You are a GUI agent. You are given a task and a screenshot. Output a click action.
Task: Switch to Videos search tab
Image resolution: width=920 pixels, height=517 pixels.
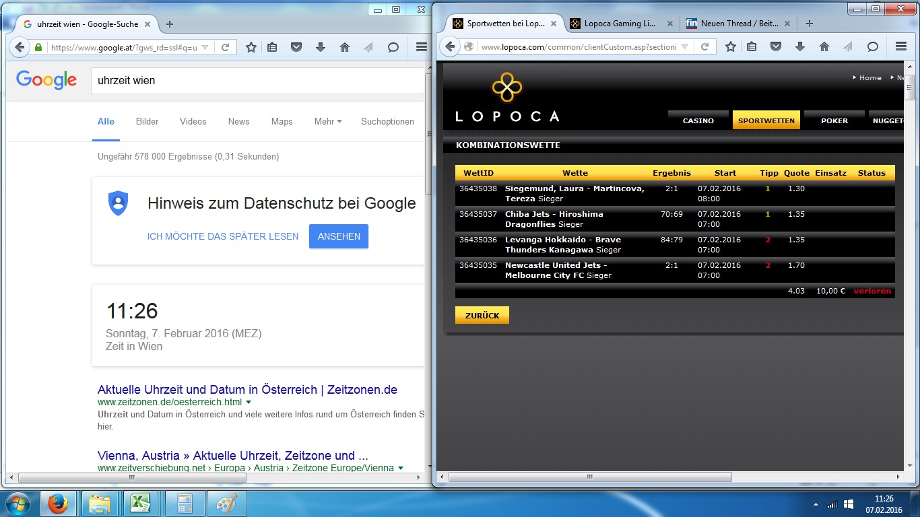click(x=193, y=122)
